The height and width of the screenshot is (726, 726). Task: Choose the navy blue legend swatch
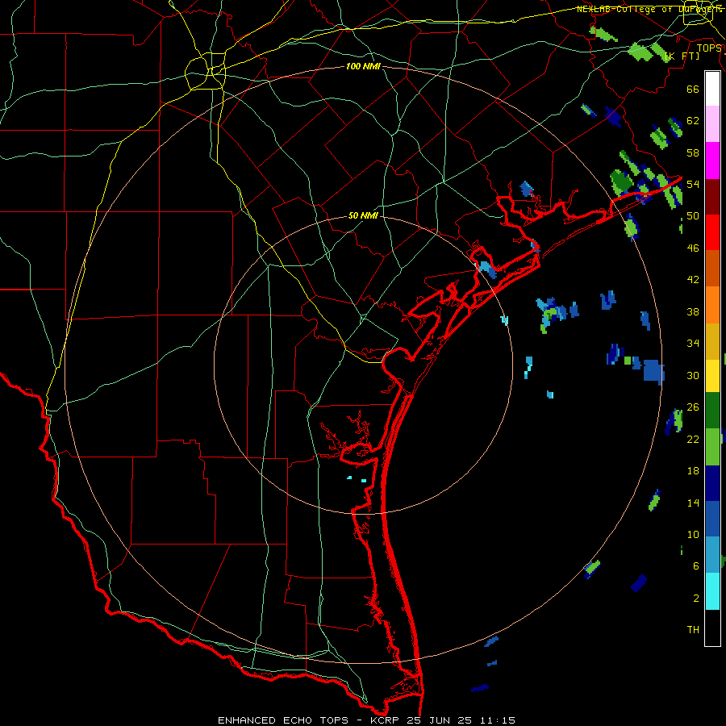[x=712, y=483]
